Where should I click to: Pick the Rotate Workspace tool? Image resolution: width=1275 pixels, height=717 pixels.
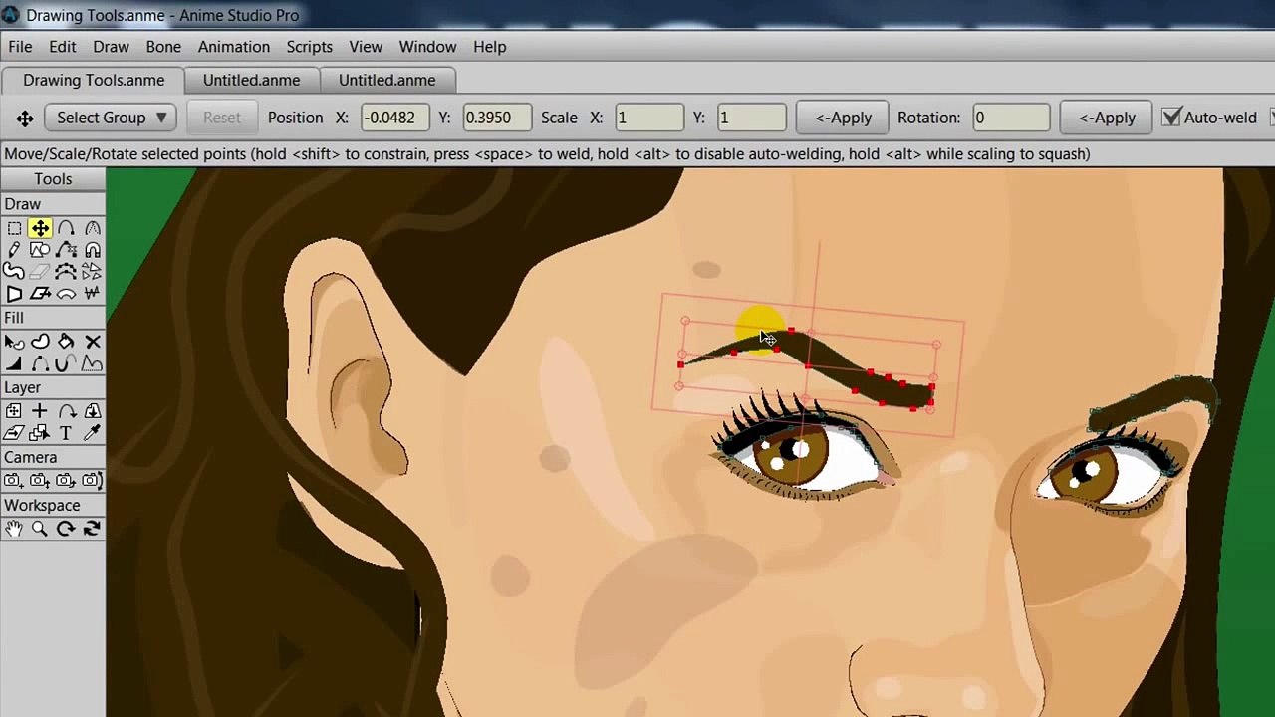click(x=66, y=529)
